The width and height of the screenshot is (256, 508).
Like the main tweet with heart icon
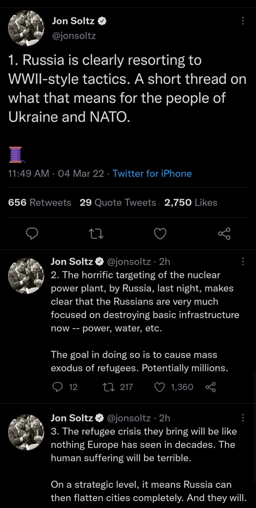point(160,234)
